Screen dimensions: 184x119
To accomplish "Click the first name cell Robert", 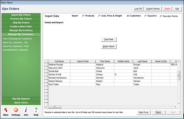I will (105, 81).
